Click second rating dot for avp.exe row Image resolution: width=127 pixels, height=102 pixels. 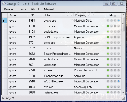click(111, 87)
